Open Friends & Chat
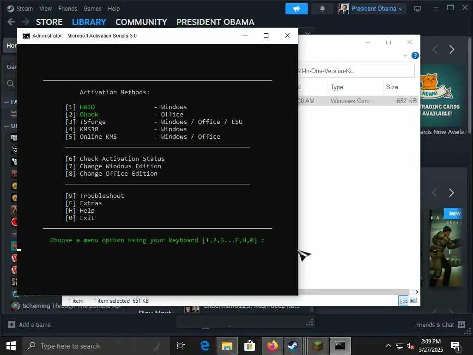The height and width of the screenshot is (355, 473). click(x=440, y=325)
